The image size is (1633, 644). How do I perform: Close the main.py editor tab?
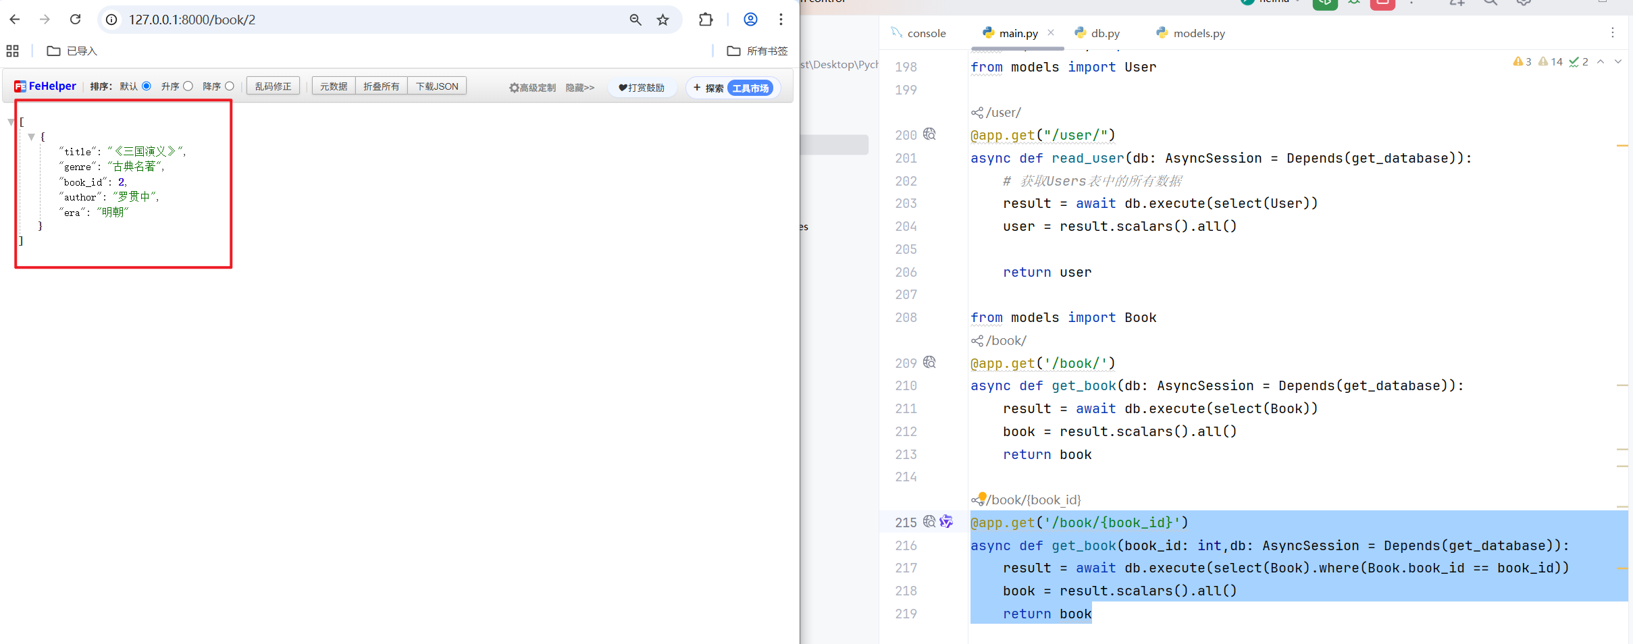pos(1051,32)
